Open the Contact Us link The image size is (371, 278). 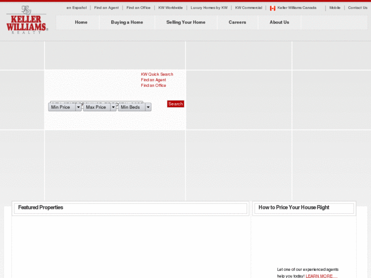click(358, 8)
